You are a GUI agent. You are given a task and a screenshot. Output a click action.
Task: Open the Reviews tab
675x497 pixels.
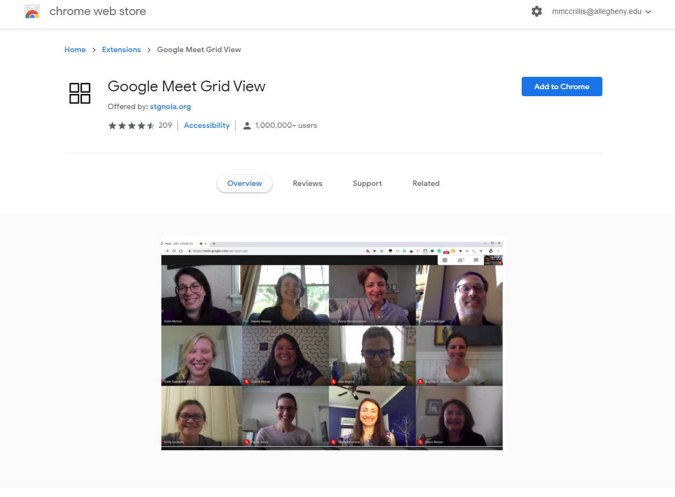coord(307,183)
